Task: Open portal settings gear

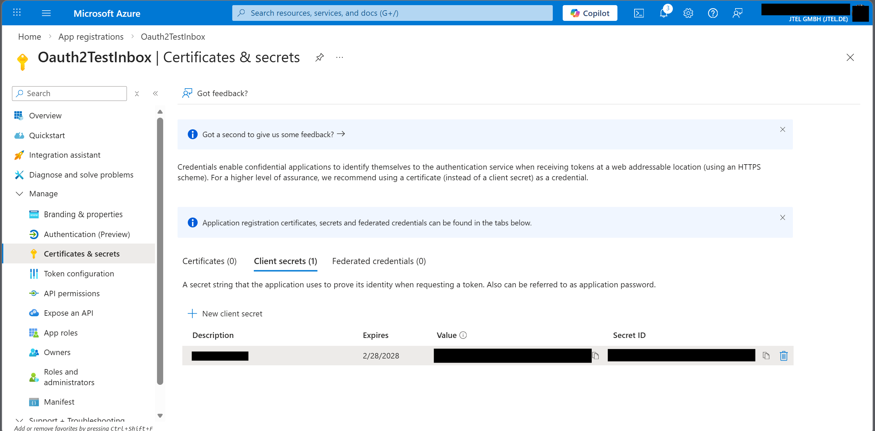Action: point(688,13)
